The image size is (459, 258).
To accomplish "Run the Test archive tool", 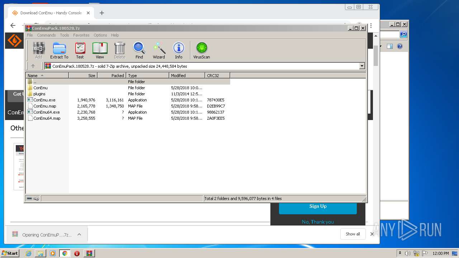I will coord(80,50).
